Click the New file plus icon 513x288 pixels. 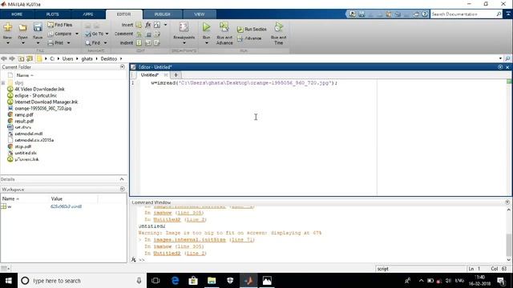tap(7, 27)
